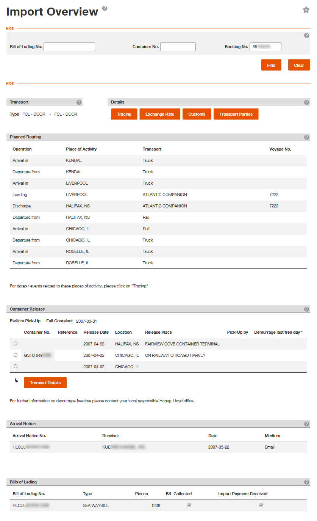Click help icon in Details header
Image resolution: width=317 pixels, height=521 pixels.
307,102
